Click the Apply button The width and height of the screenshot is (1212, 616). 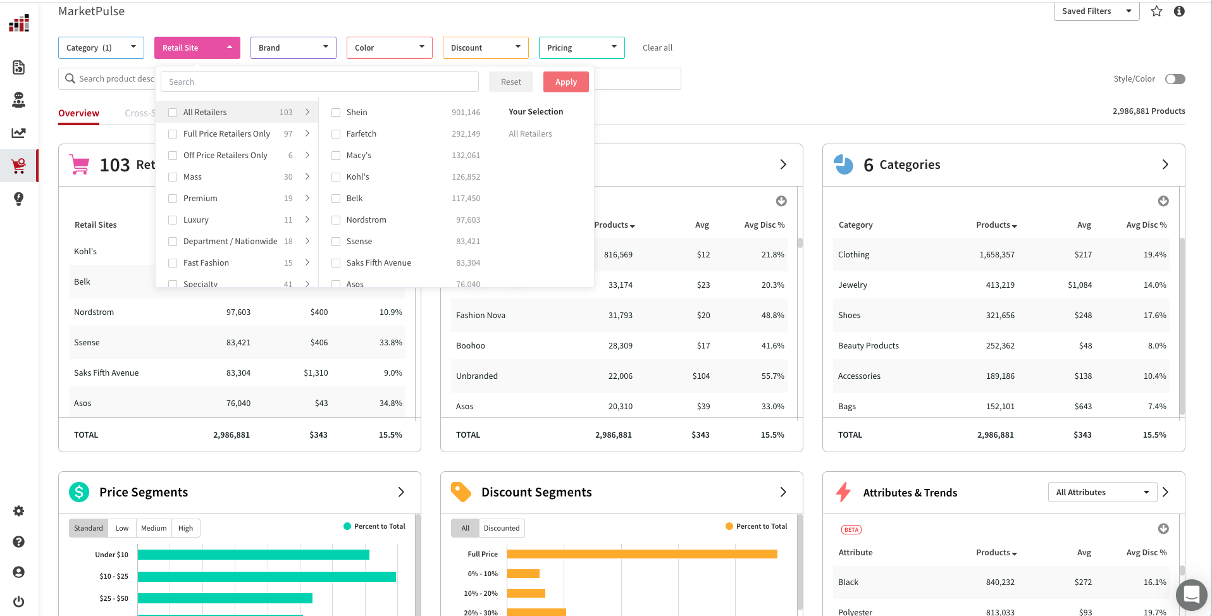coord(566,82)
